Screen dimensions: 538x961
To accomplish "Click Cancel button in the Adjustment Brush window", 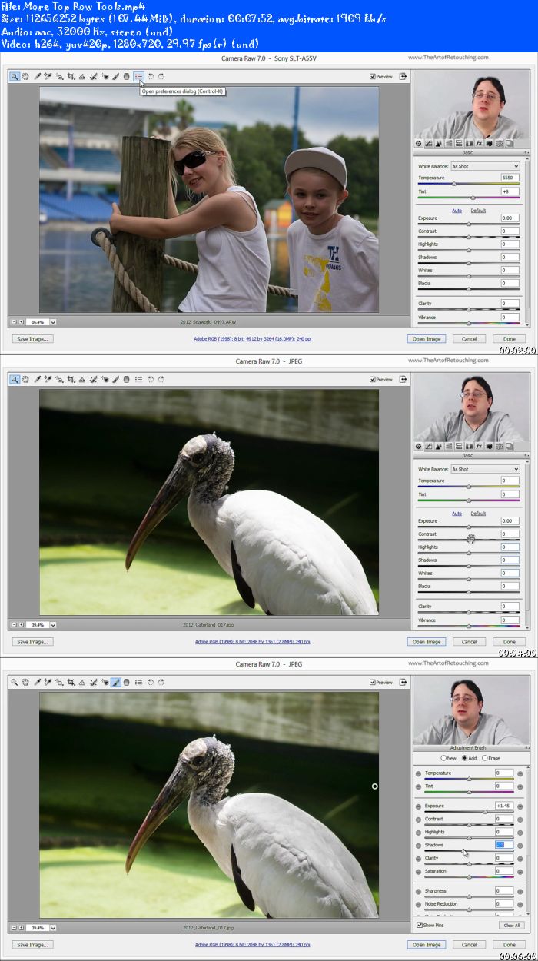I will (469, 944).
